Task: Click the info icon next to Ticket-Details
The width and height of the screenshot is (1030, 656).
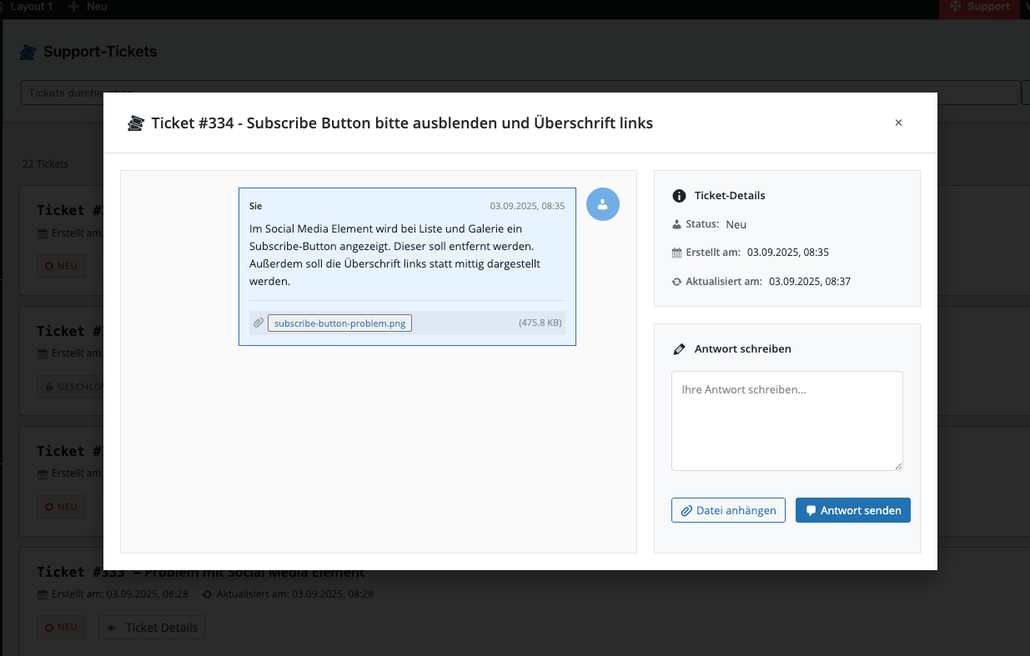Action: pos(679,196)
